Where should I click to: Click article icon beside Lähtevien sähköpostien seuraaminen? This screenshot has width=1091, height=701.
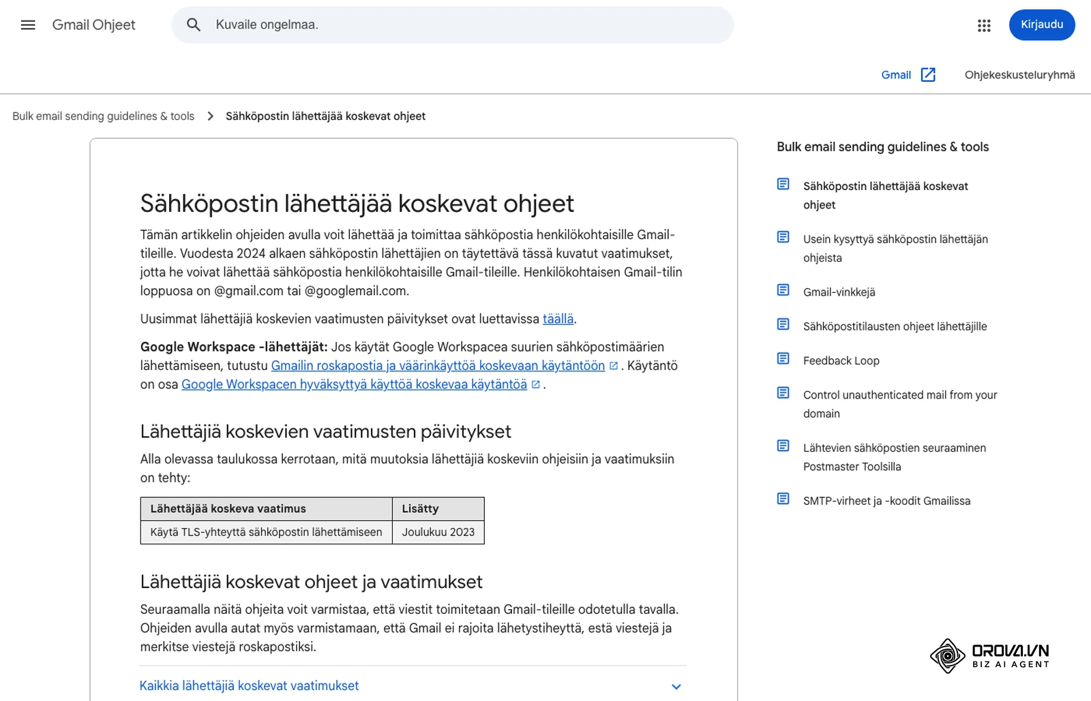point(783,446)
